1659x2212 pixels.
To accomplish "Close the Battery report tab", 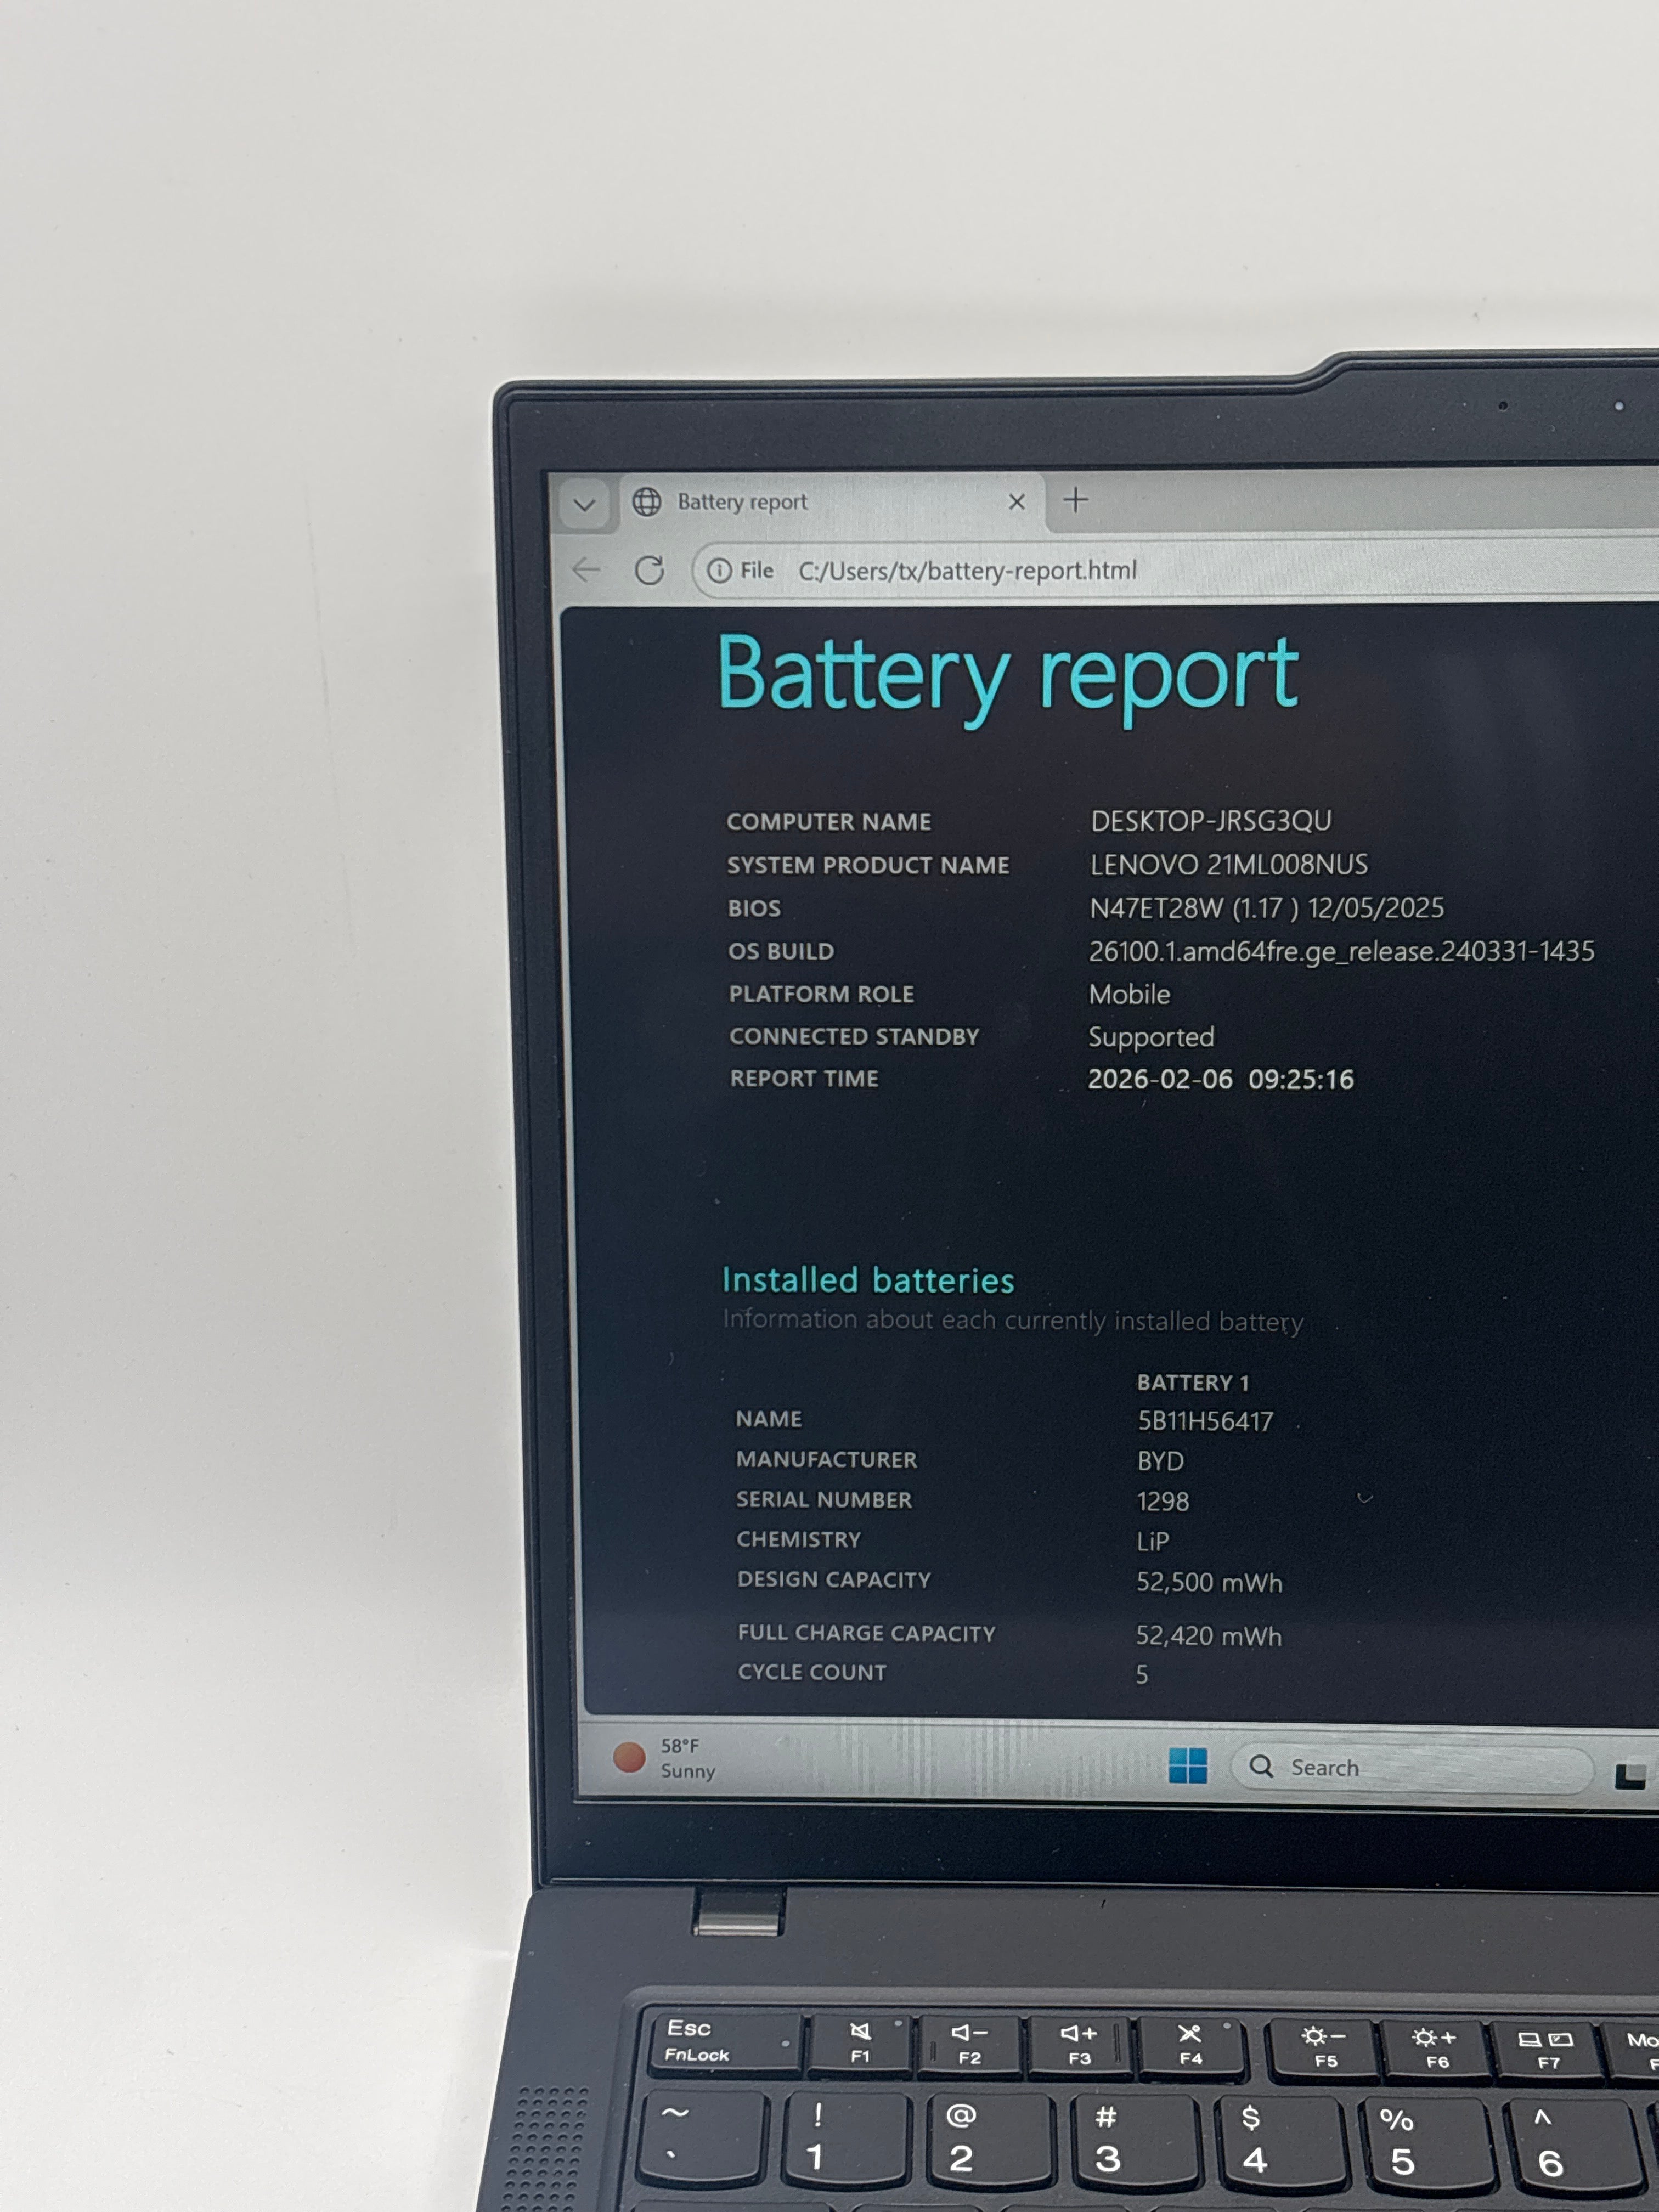I will click(1017, 502).
